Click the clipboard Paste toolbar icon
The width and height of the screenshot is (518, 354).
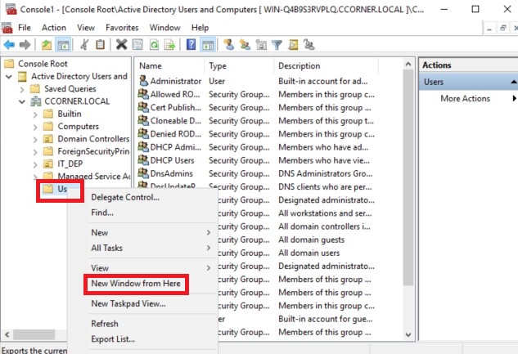pyautogui.click(x=101, y=44)
